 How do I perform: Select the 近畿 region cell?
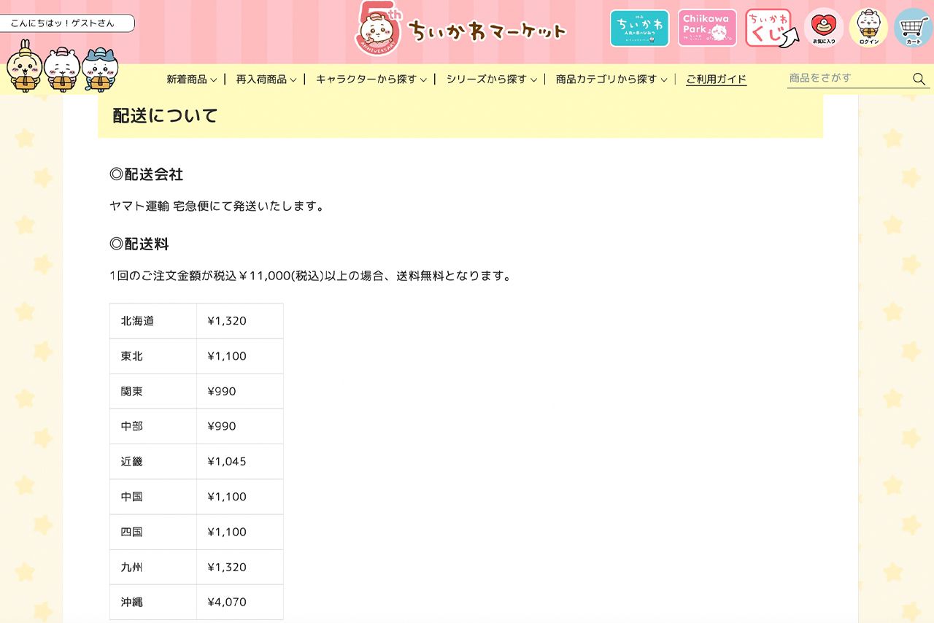click(x=153, y=462)
